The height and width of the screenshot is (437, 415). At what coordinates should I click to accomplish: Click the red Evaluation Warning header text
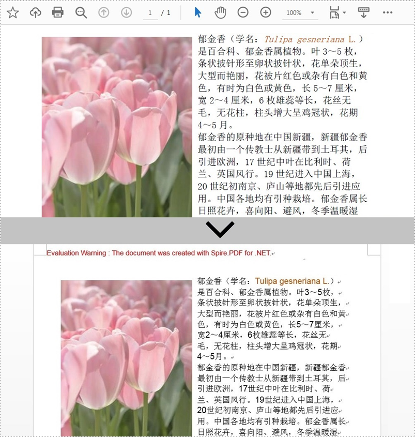point(159,253)
